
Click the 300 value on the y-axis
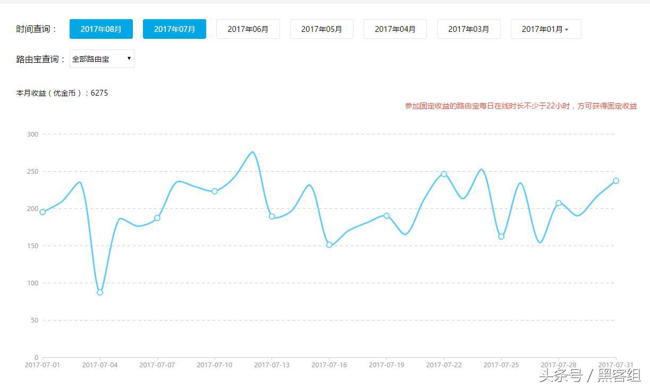[x=32, y=134]
